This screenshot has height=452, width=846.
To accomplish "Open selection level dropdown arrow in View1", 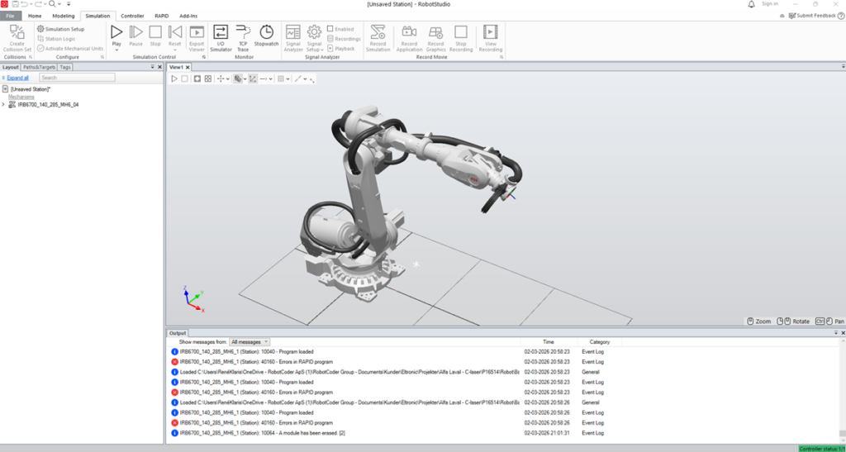I will pos(245,79).
